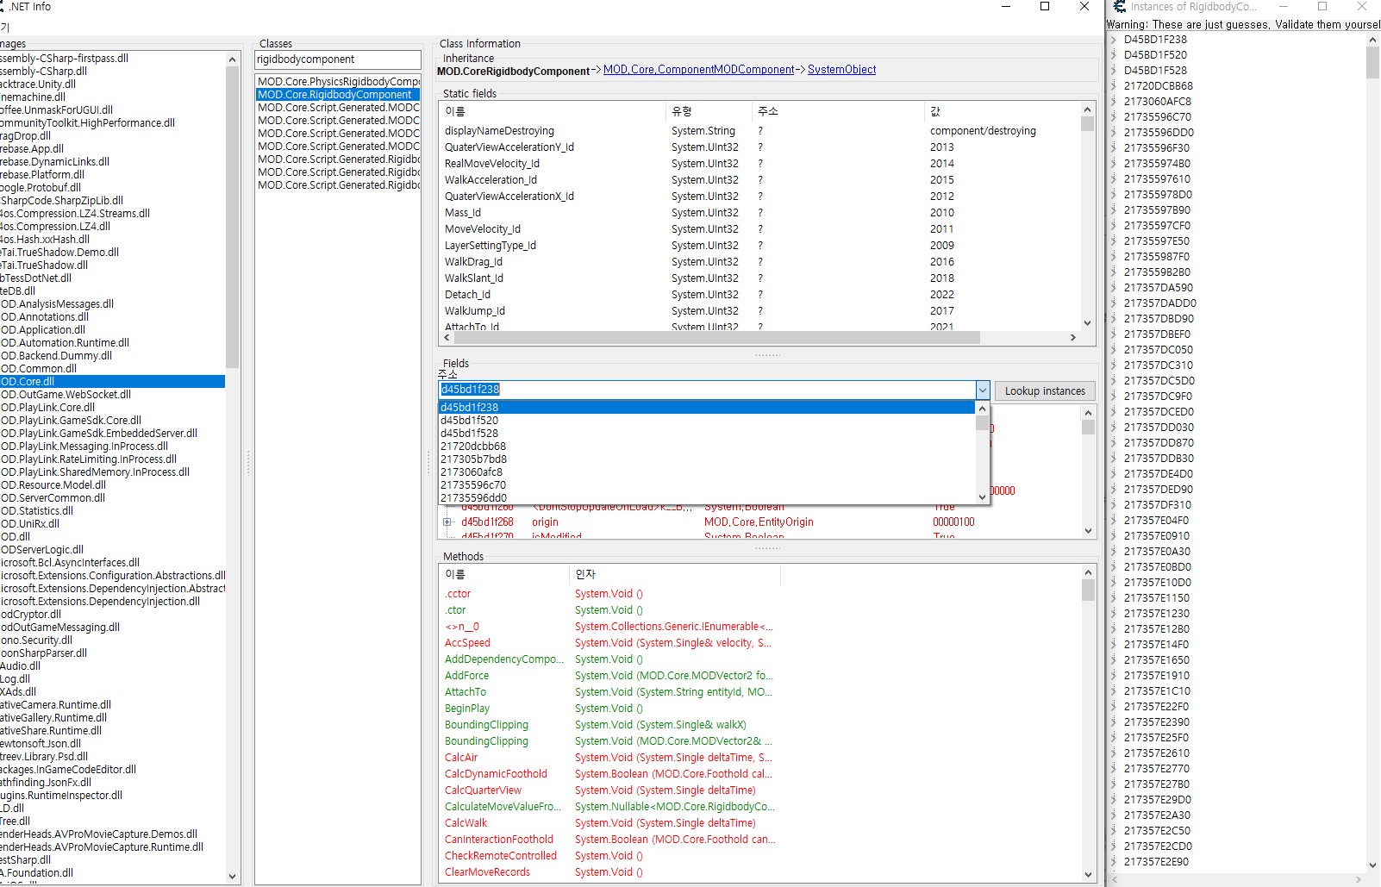The height and width of the screenshot is (887, 1381).
Task: Choose 21720dcbb68 from the address dropdown list
Action: click(473, 447)
